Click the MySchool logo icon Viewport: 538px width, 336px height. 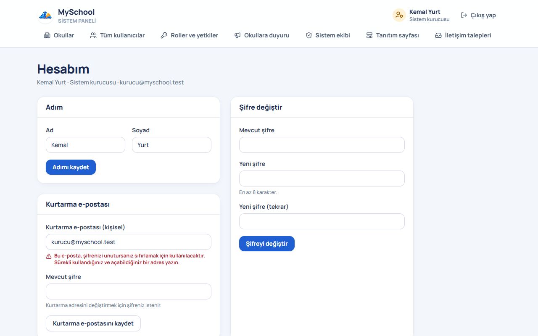45,16
